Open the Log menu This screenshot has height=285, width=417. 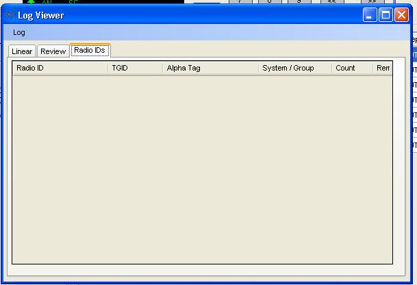click(x=19, y=32)
